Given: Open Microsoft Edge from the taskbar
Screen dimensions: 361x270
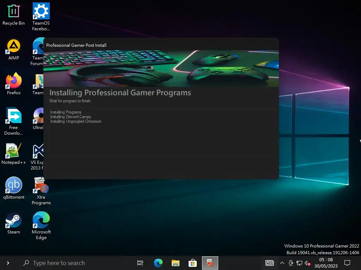Looking at the screenshot, I should 158,263.
